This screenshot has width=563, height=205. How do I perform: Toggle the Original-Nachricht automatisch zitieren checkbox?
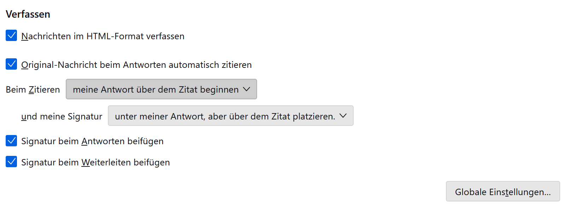point(11,64)
